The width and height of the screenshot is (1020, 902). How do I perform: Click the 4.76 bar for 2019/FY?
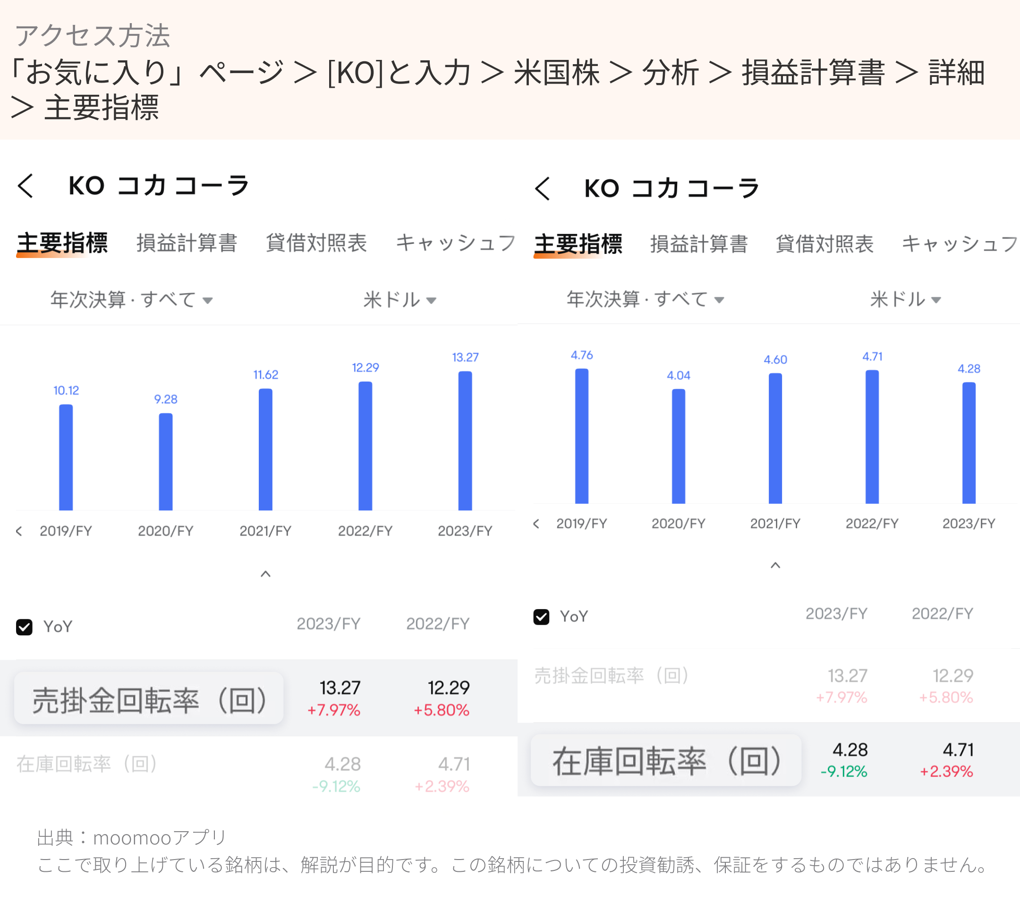582,436
